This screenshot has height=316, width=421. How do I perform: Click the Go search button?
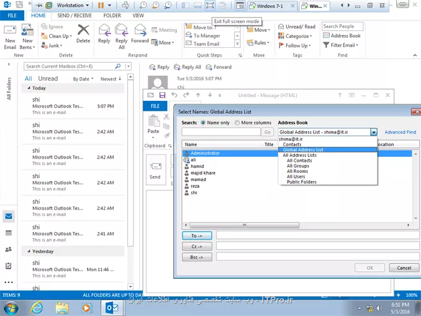click(x=268, y=132)
